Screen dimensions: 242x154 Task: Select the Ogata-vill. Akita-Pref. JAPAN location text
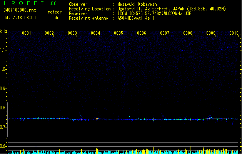(x=172, y=9)
